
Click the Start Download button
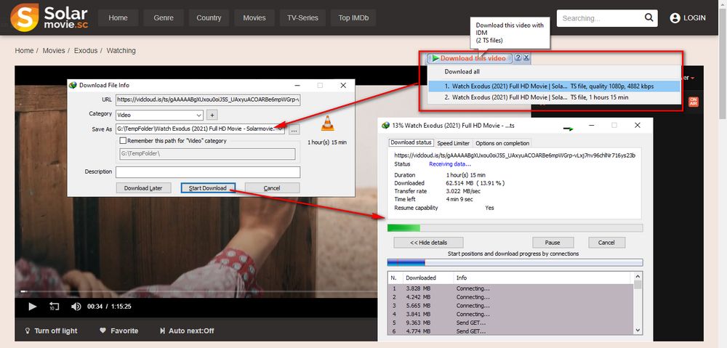click(208, 187)
